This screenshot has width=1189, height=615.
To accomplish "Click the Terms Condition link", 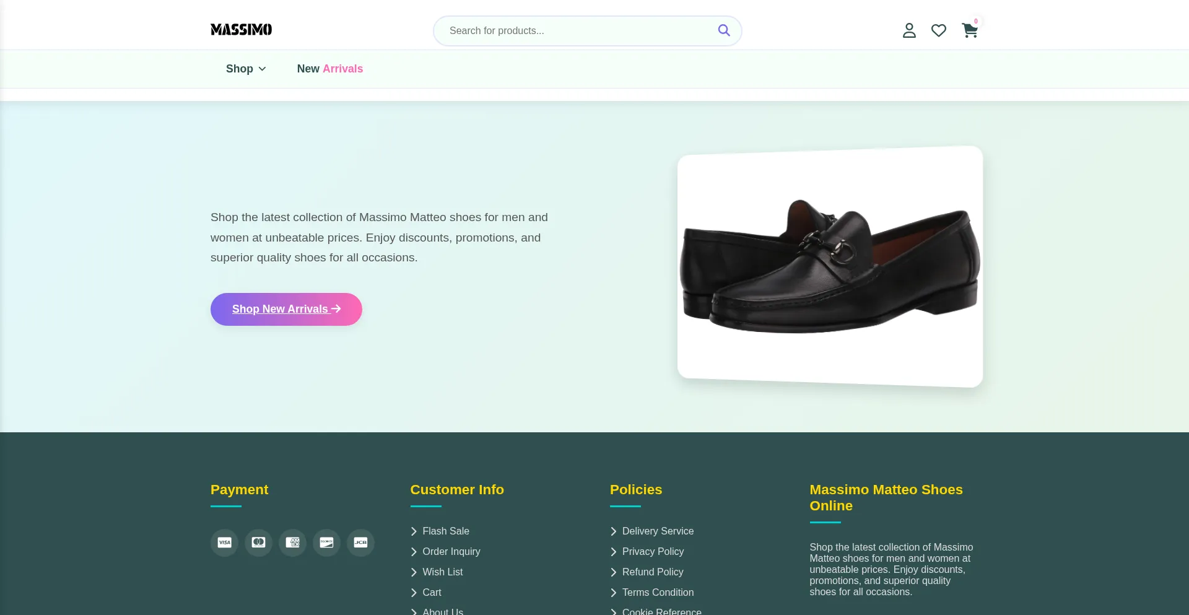I will (657, 592).
